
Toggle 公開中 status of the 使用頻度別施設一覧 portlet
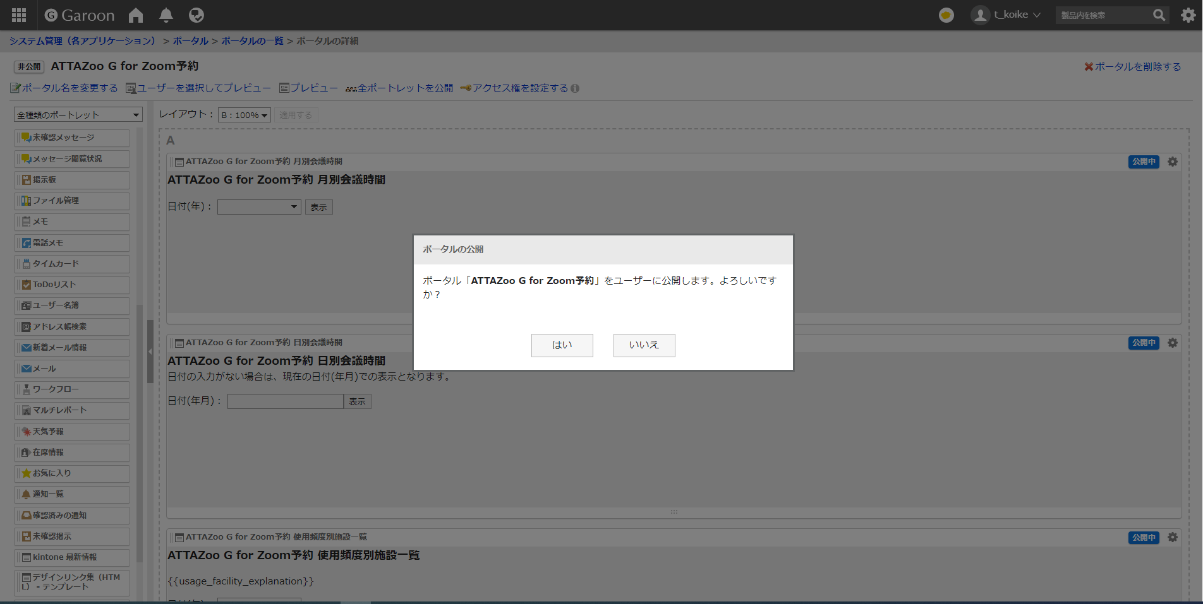click(1144, 538)
